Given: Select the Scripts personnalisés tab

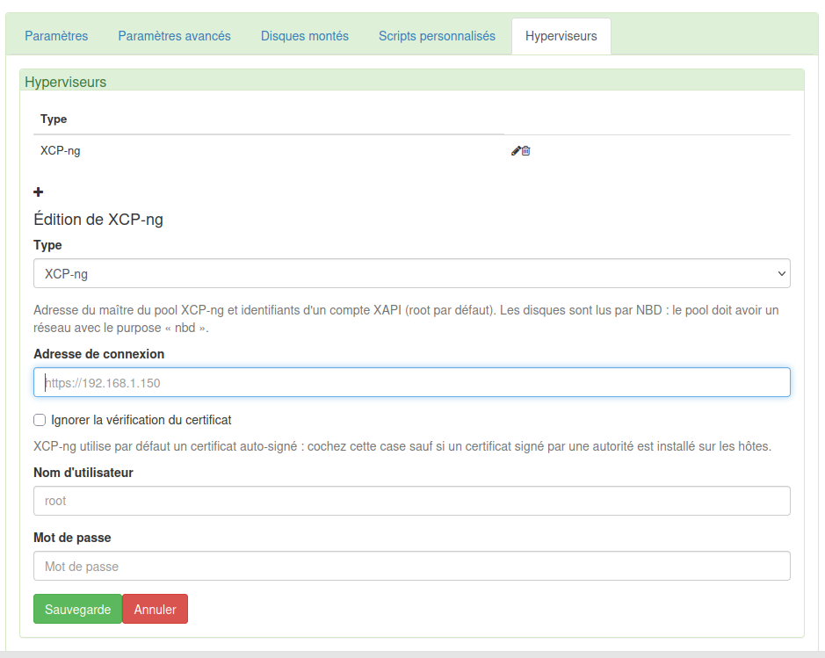Looking at the screenshot, I should pyautogui.click(x=437, y=36).
